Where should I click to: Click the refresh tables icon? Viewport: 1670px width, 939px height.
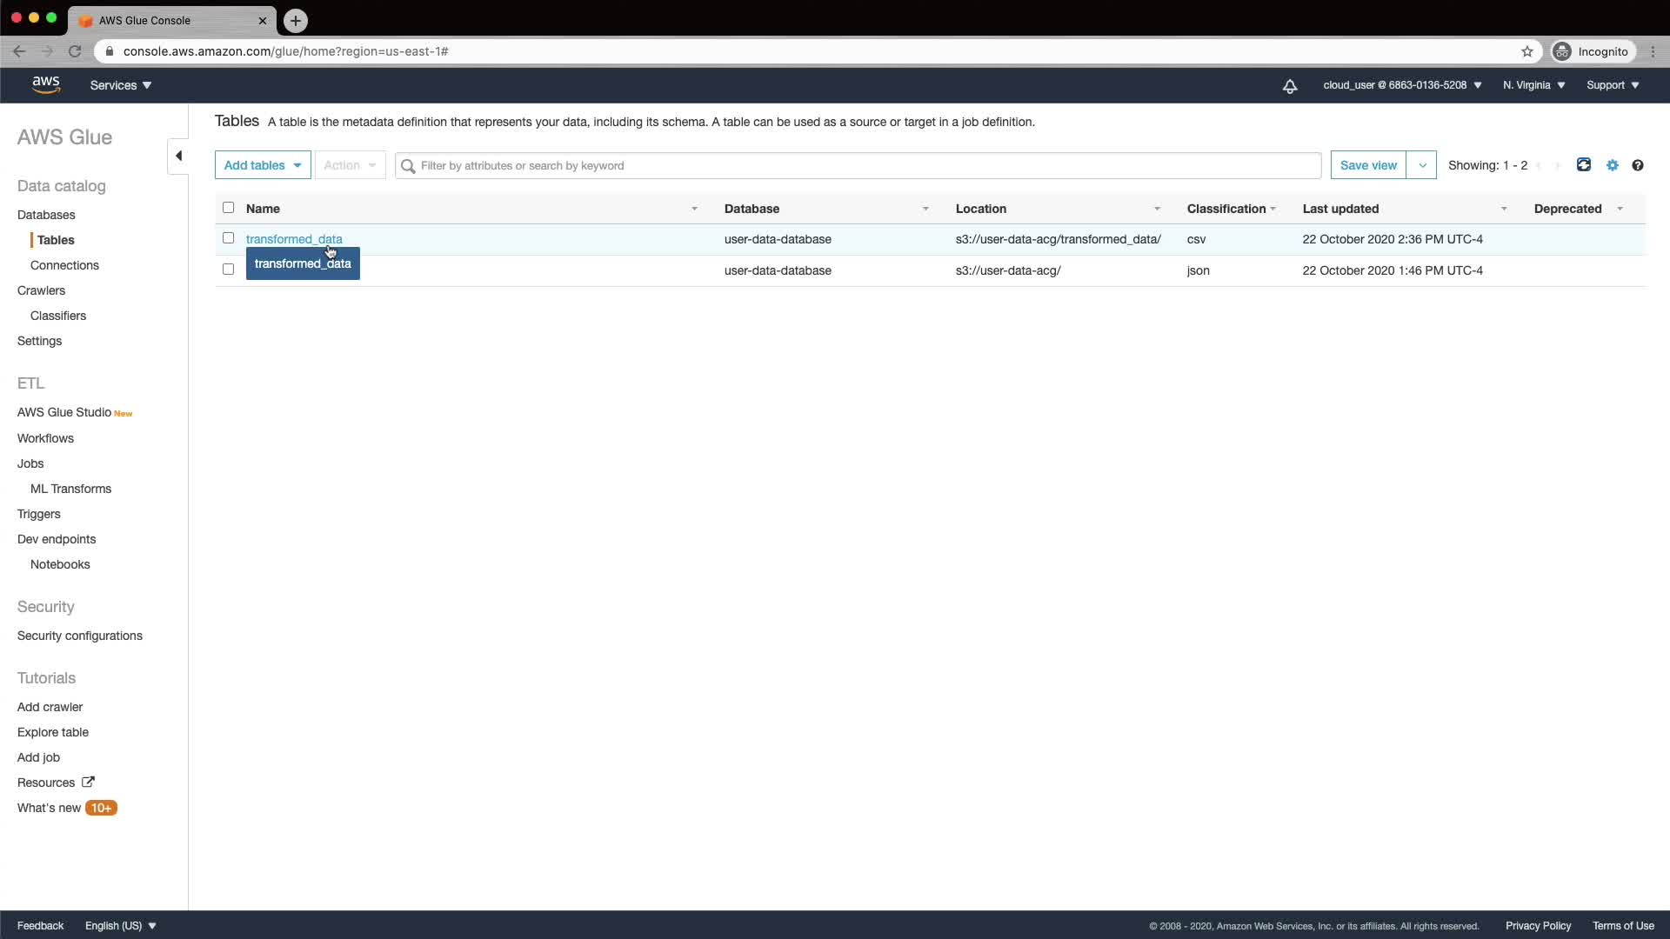1584,165
